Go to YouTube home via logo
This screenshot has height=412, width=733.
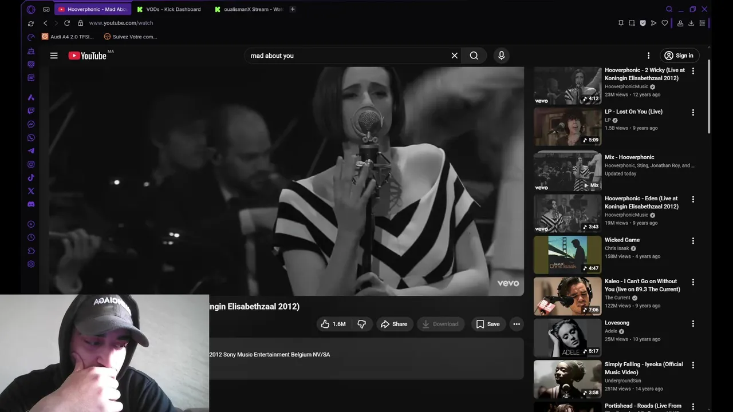click(x=87, y=56)
